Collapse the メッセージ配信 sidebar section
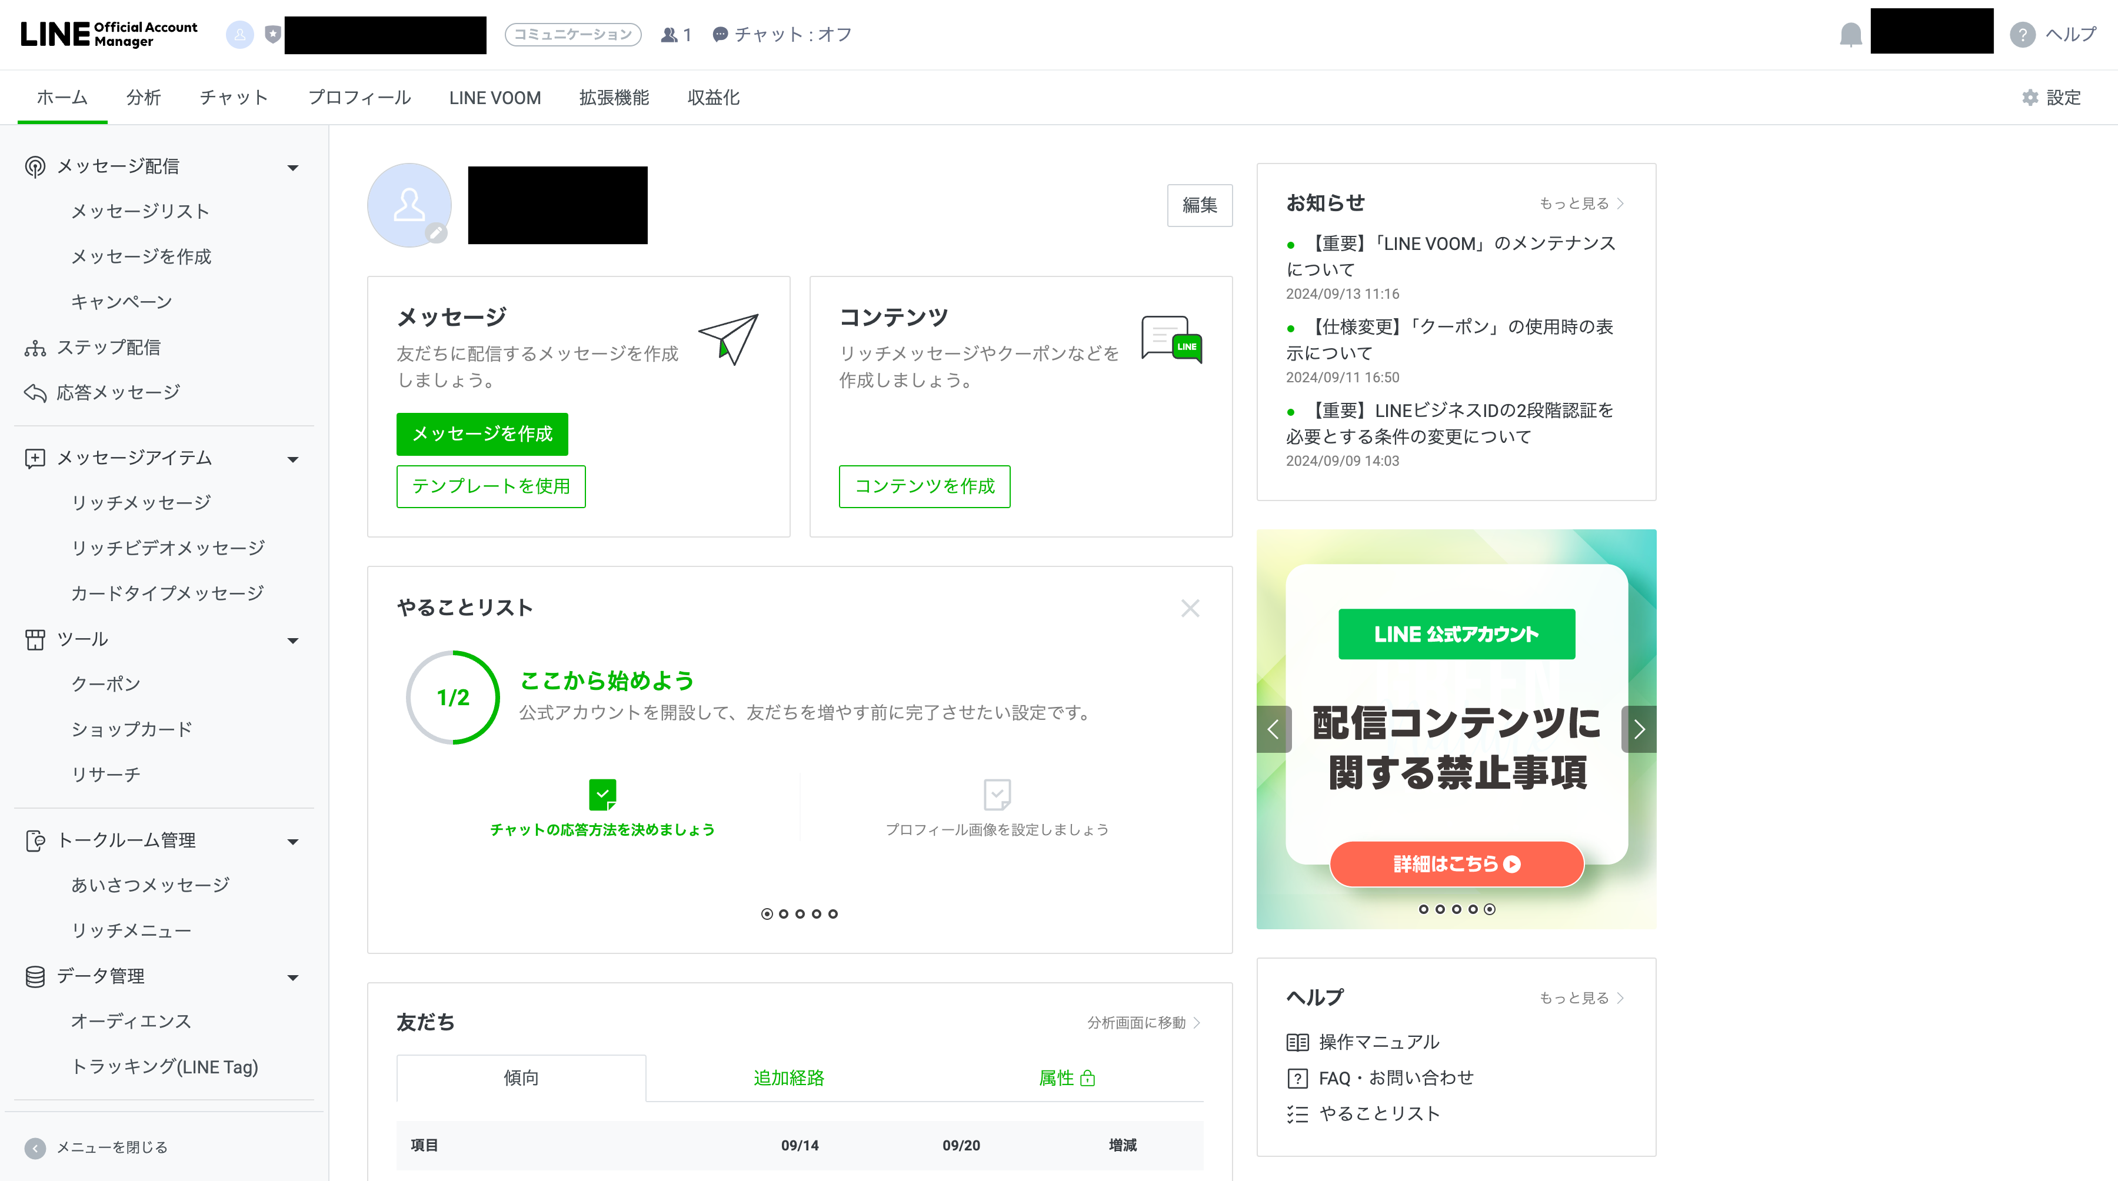Viewport: 2118px width, 1181px height. click(x=293, y=168)
